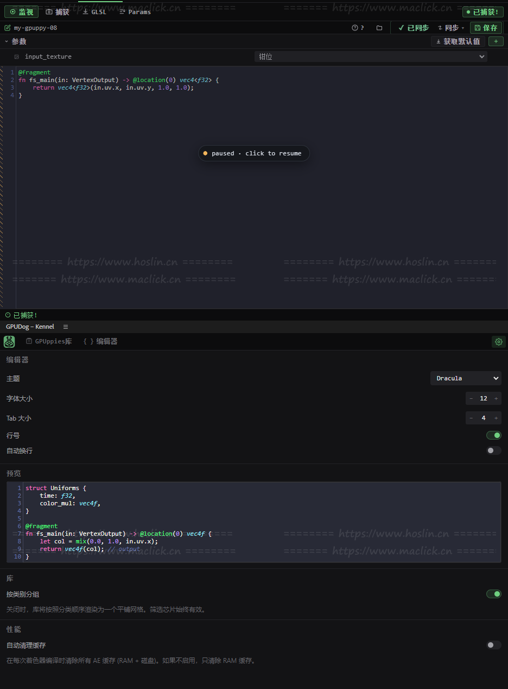
Task: Click the input_texture parameter icon
Action: point(16,57)
